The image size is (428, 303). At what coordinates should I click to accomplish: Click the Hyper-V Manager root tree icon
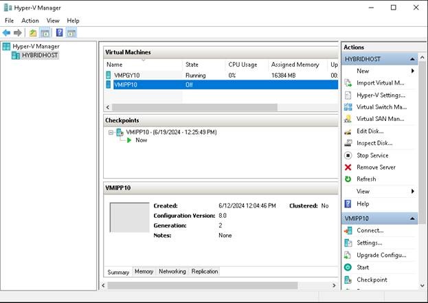pos(6,47)
